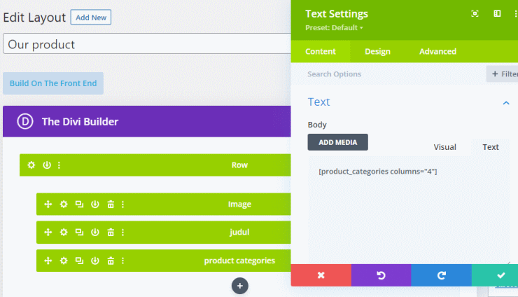Screen dimensions: 518x297
Task: Switch to the Design tab
Action: point(377,52)
